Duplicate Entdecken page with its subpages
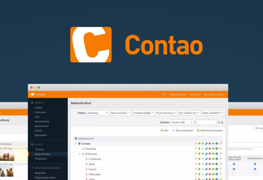Screen dimensions: 263x180 click(203, 154)
